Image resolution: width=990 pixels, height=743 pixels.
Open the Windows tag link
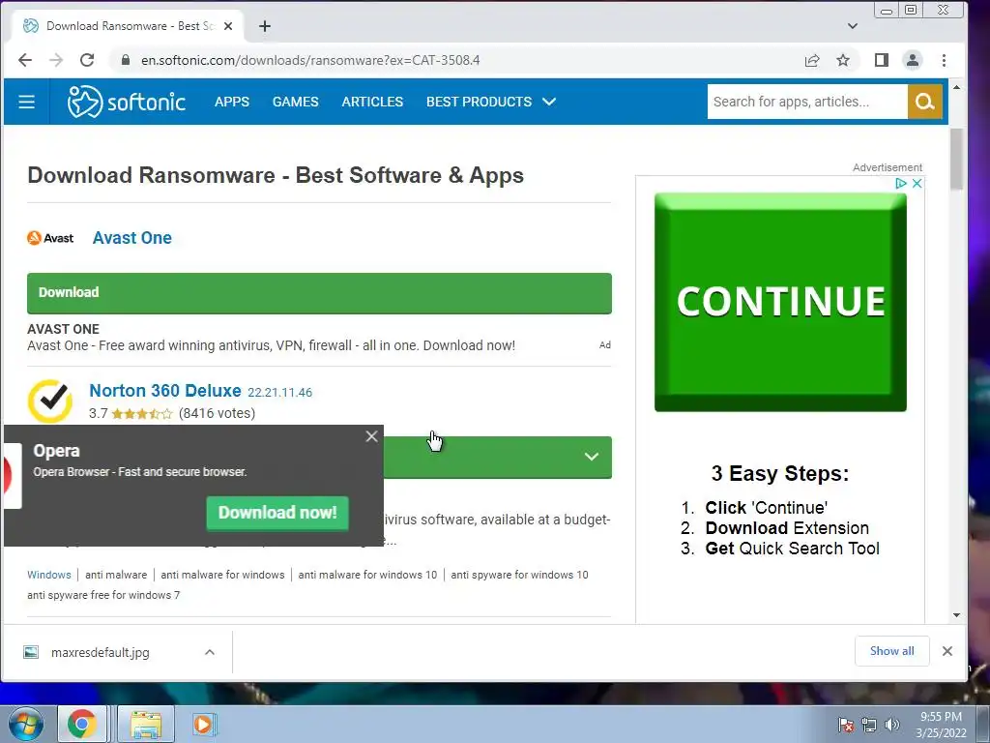pyautogui.click(x=49, y=575)
